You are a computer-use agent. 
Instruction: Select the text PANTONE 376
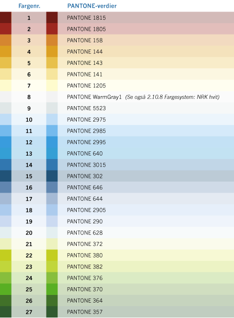[85, 278]
